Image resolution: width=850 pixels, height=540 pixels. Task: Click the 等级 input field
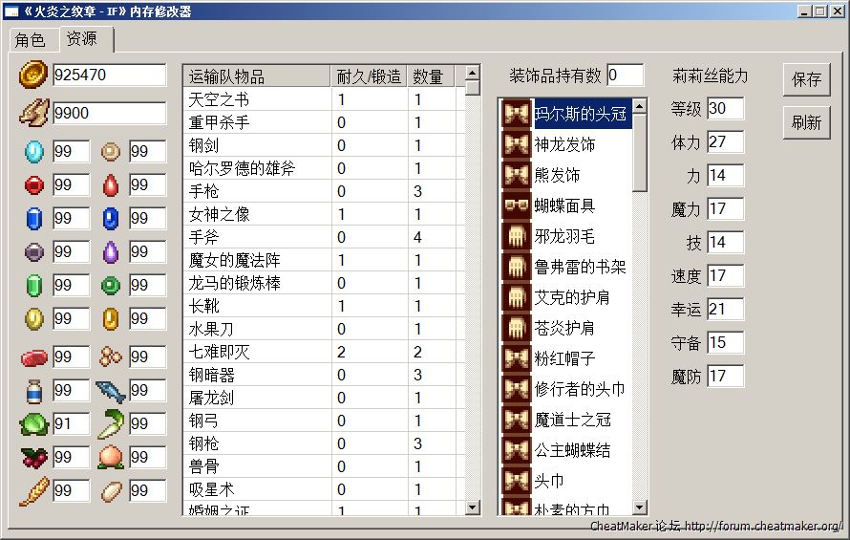tap(725, 109)
